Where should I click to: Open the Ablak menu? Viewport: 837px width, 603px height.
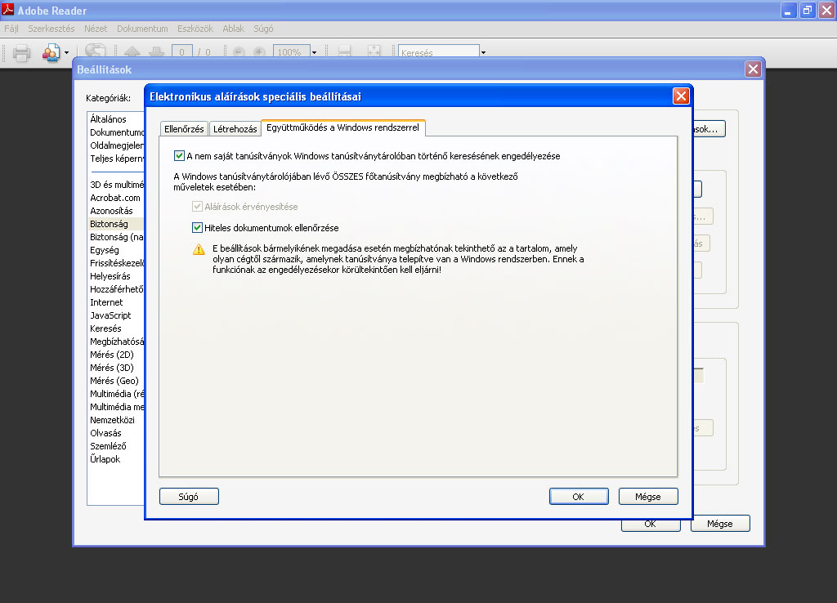tap(233, 29)
